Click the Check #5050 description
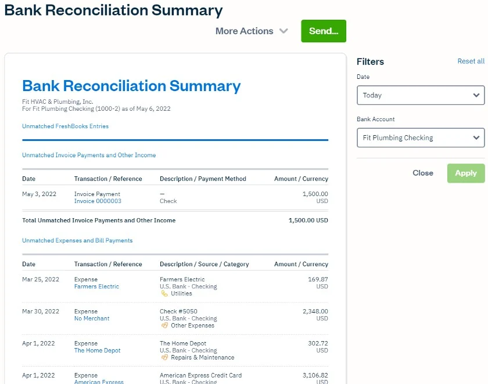 click(178, 311)
